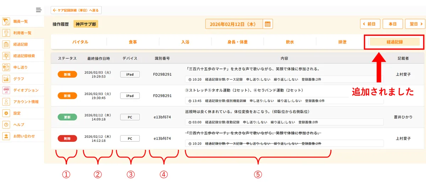Screen dimensions: 426x182
Task: Click the 職員一覧 sidebar icon
Action: [x=6, y=21]
